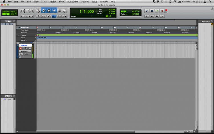Click the dyn button on Stimme

(21, 54)
